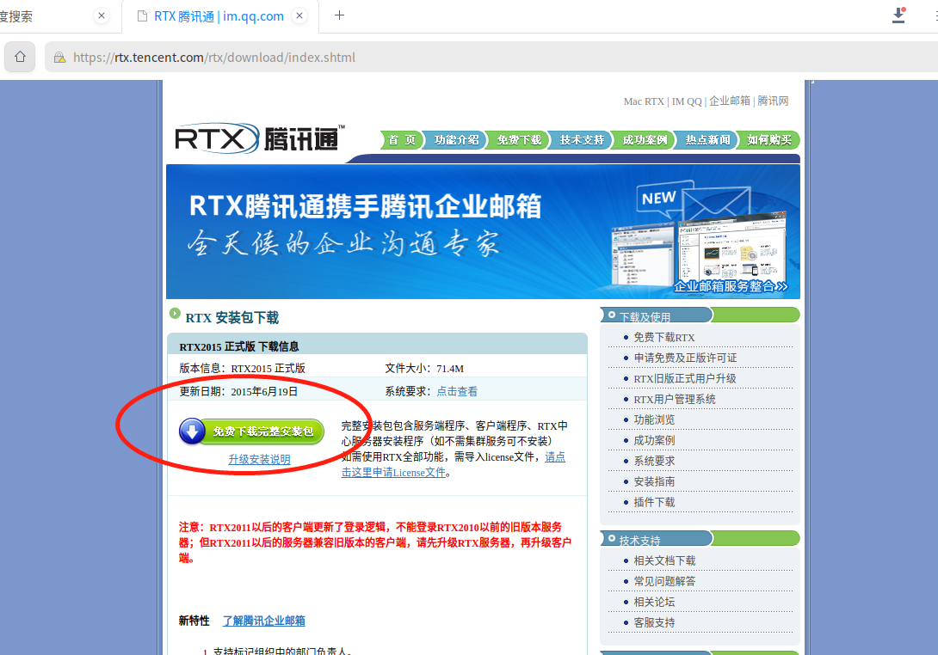
Task: Click 点击查看 system requirements link
Action: click(457, 391)
